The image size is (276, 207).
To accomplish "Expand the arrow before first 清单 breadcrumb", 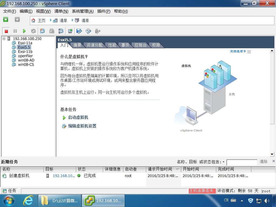I will click(51, 20).
